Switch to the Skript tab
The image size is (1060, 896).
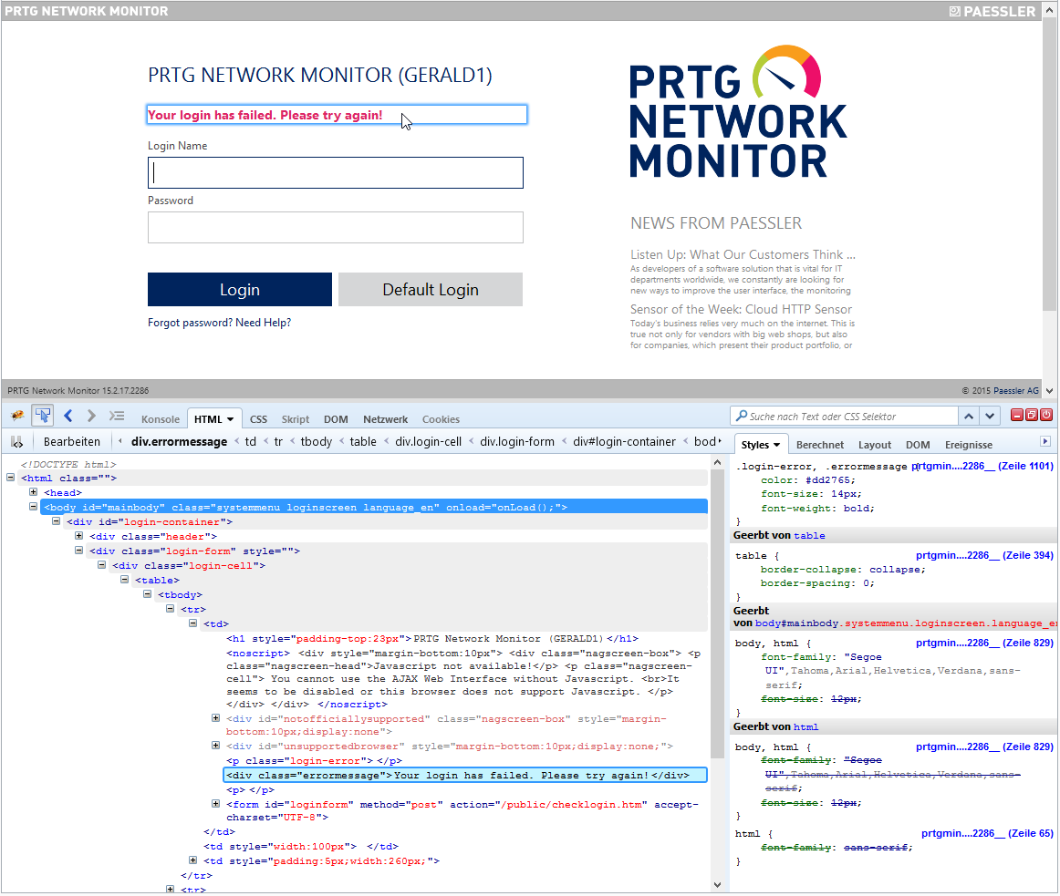click(296, 419)
